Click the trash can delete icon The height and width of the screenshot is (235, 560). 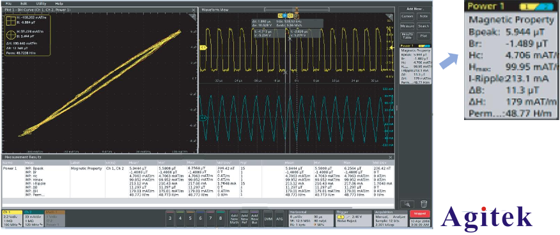[424, 204]
